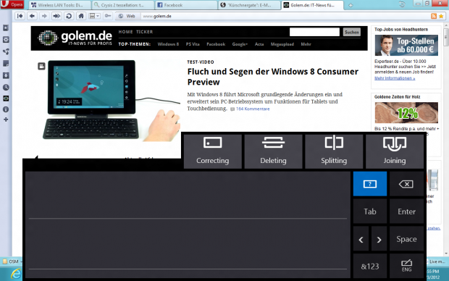This screenshot has width=449, height=281.
Task: Open the Google+ top theme
Action: [240, 44]
